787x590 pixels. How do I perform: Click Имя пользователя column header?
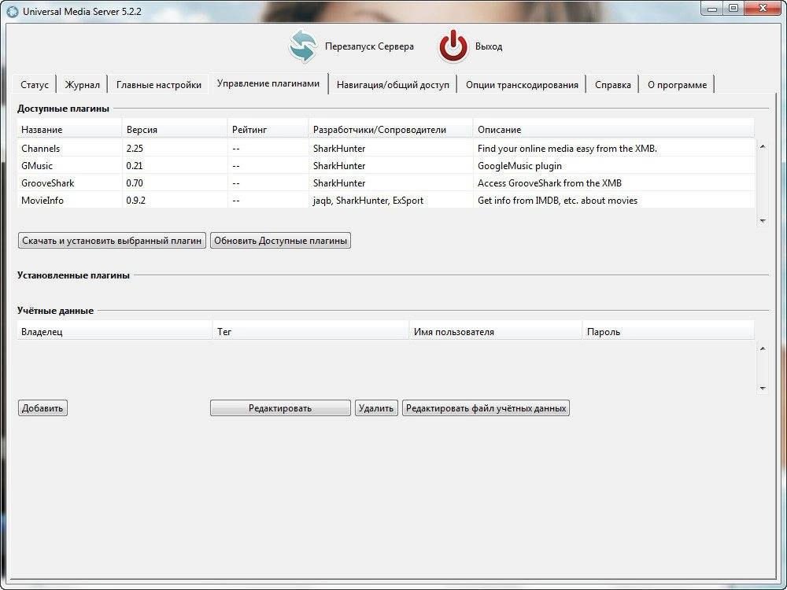click(496, 332)
